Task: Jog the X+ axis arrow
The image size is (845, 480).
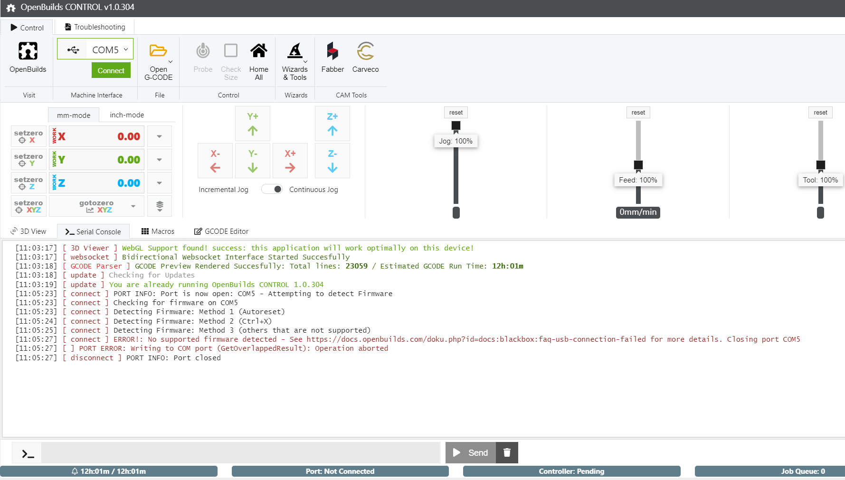Action: pos(290,161)
